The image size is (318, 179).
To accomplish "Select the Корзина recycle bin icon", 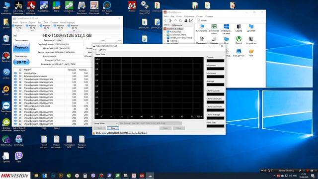I will pyautogui.click(x=6, y=40).
